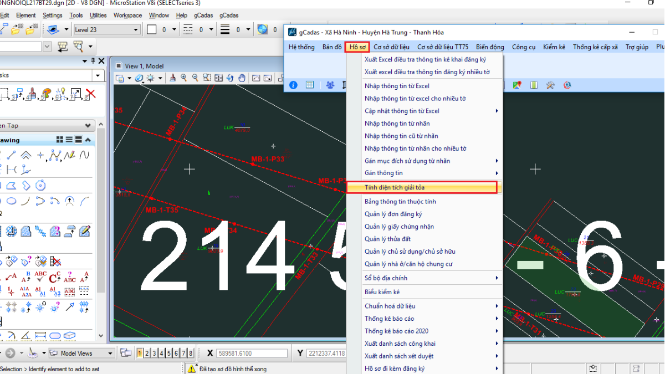Click 'Nhập thông tin từ Excel' entry

coord(397,86)
